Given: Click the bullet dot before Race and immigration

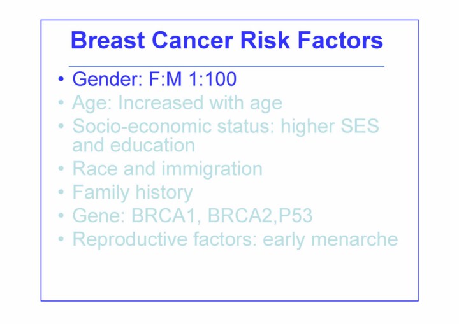Looking at the screenshot, I should [x=61, y=169].
